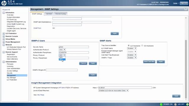
Task: Collapse the Remote Support tree section
Action: [x=4, y=52]
